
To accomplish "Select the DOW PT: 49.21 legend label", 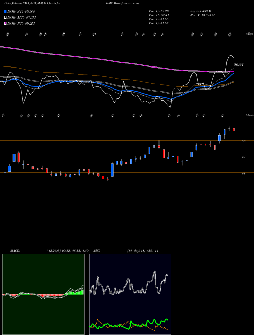I will pos(21,24).
